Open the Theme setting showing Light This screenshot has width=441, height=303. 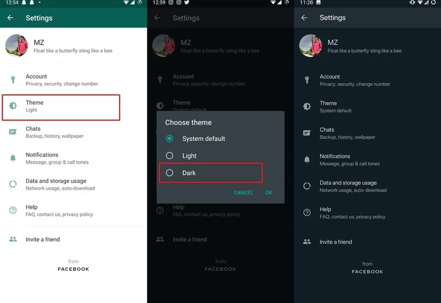click(61, 106)
